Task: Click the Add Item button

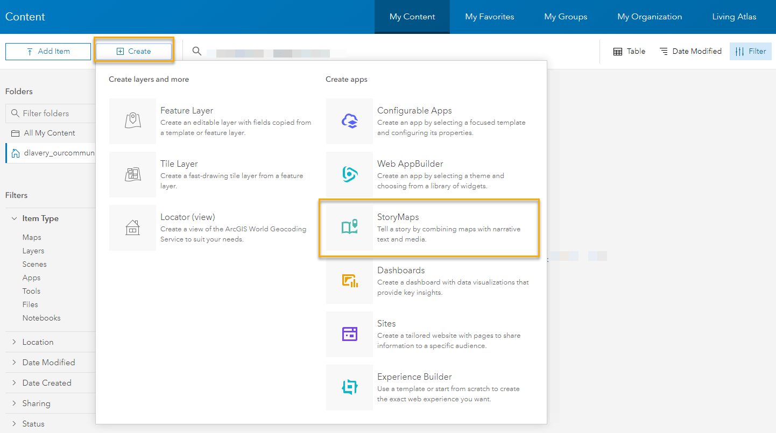Action: click(48, 51)
